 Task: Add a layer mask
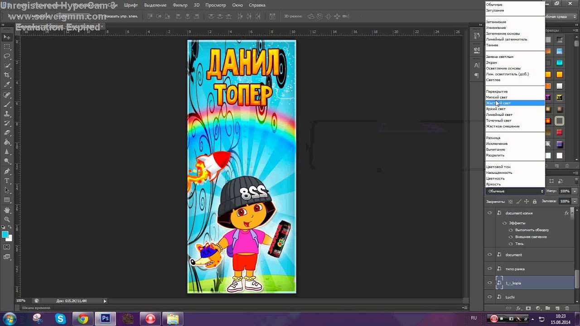(x=528, y=308)
